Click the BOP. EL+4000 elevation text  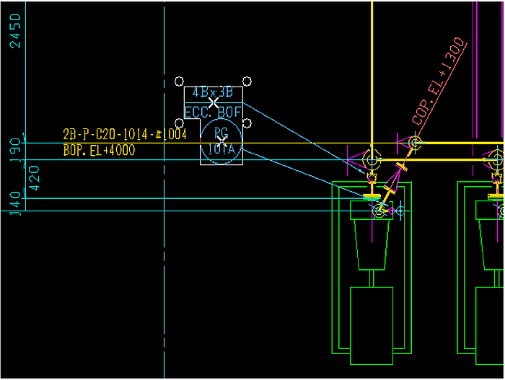pos(99,151)
